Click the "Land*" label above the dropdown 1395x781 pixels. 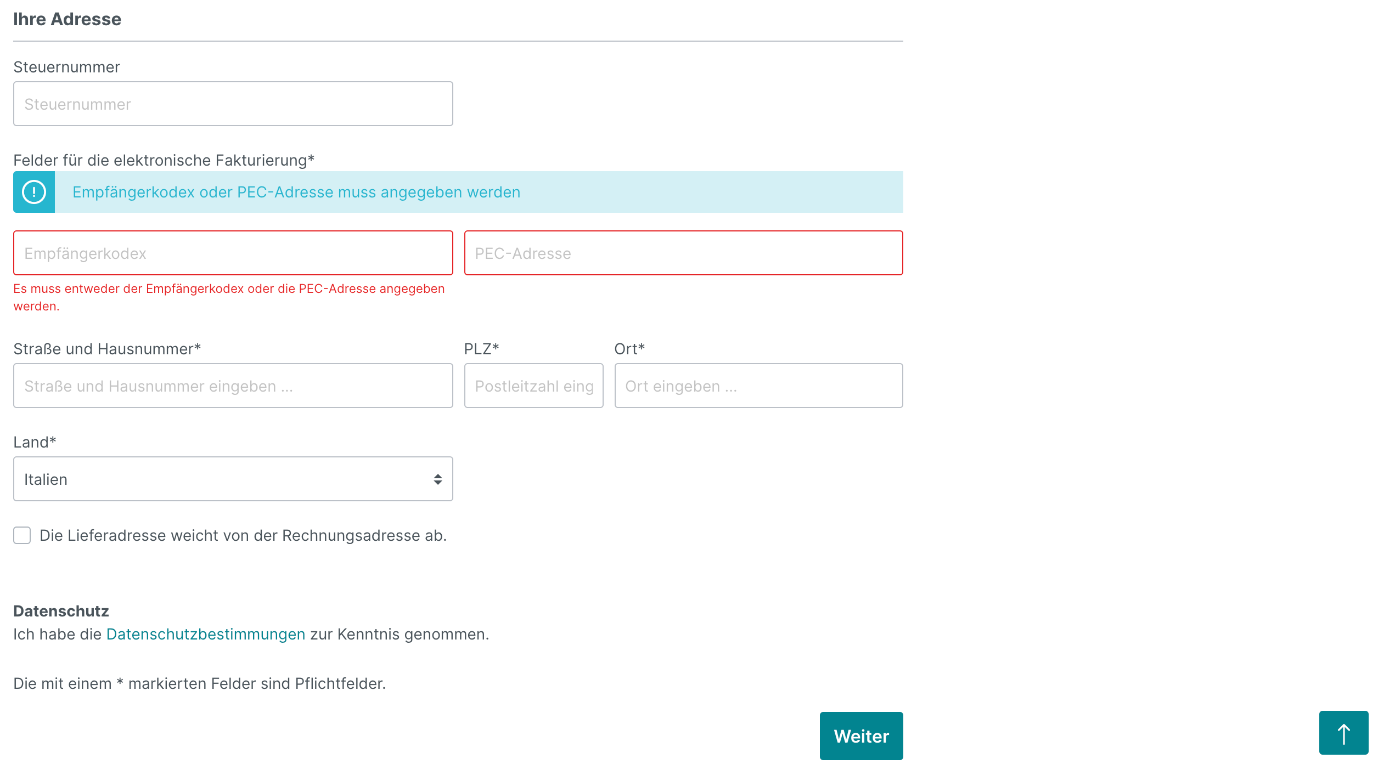click(x=35, y=442)
